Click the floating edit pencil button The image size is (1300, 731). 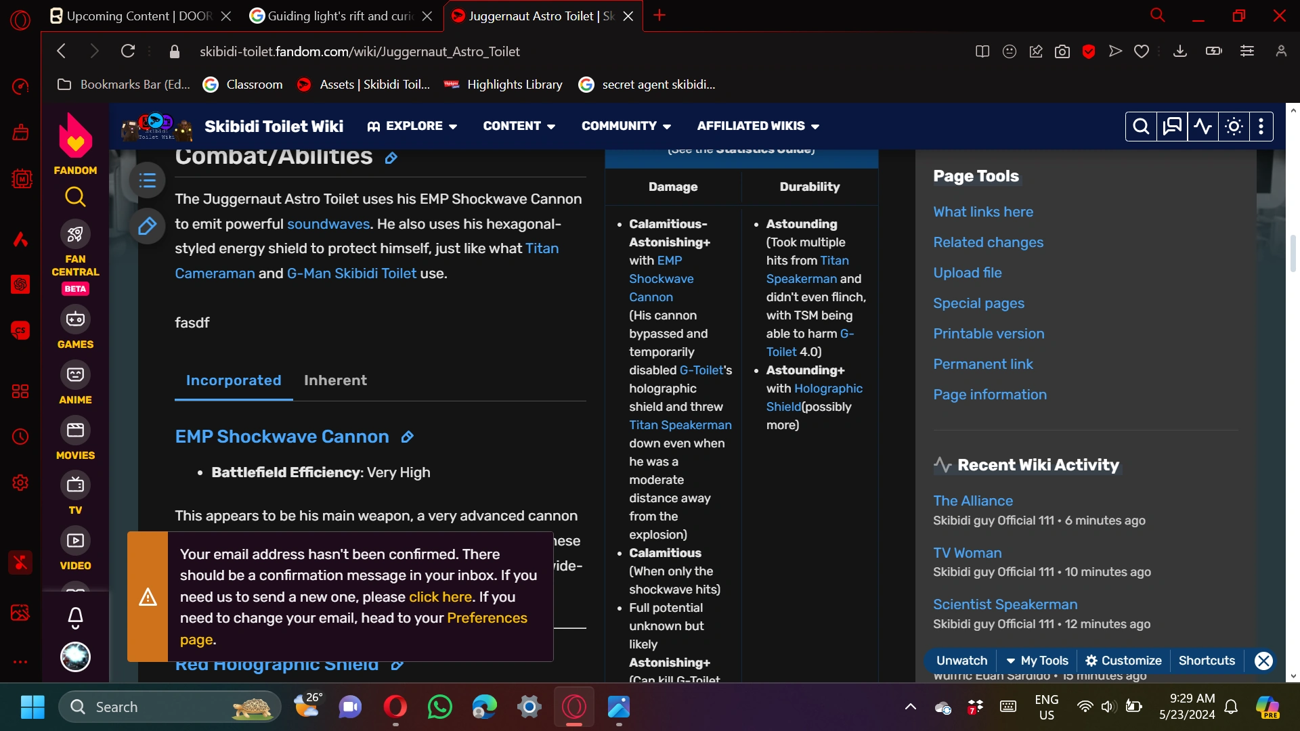coord(147,226)
